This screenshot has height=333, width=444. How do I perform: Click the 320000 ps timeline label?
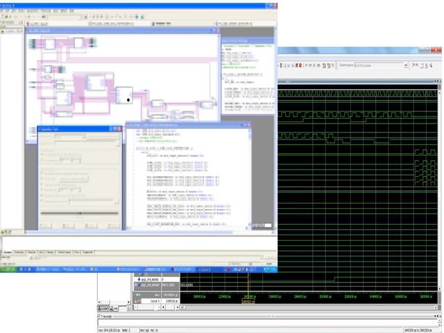click(350, 296)
